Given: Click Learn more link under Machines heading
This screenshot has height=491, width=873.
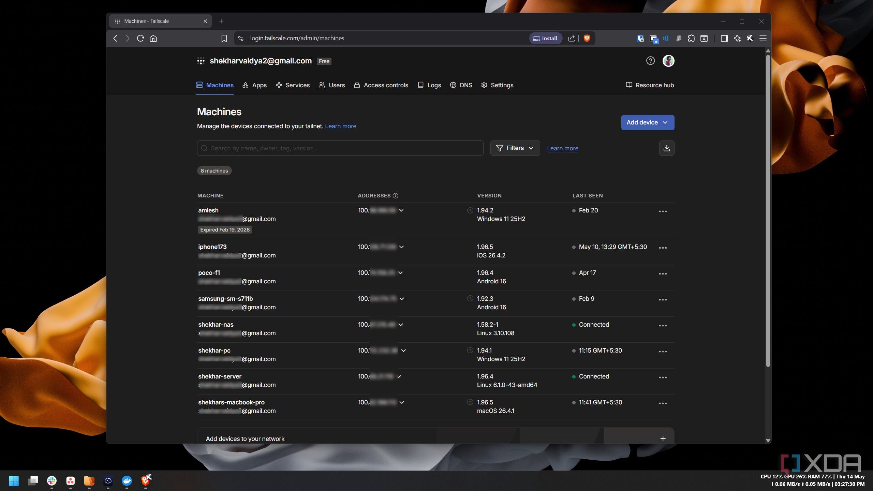Looking at the screenshot, I should click(340, 126).
